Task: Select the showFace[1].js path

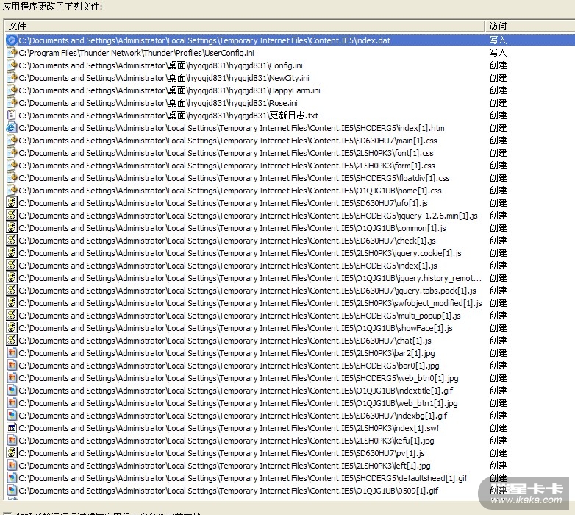Action: point(235,327)
